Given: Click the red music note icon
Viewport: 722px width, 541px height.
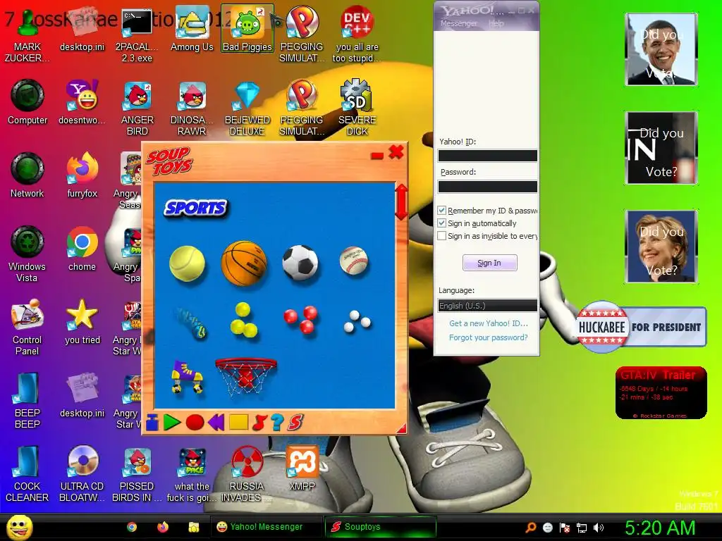Looking at the screenshot, I should coord(259,423).
